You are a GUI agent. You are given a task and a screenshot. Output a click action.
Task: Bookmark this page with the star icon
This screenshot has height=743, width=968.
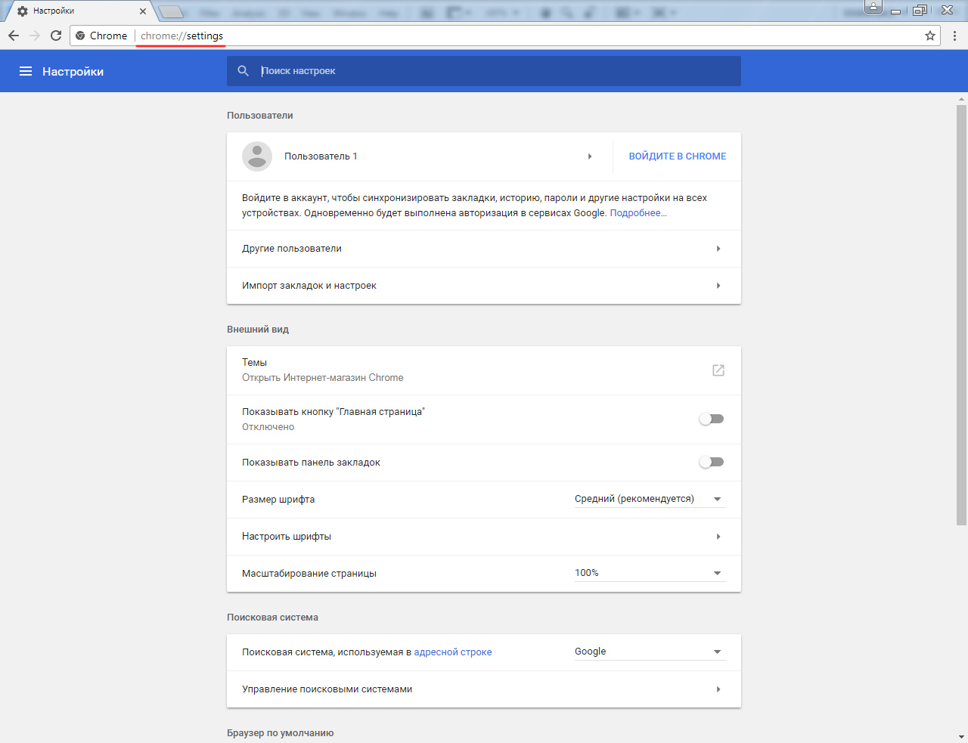(x=930, y=36)
